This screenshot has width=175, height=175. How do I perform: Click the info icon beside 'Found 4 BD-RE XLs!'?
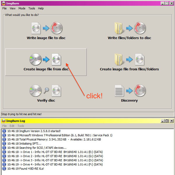(x=4, y=169)
